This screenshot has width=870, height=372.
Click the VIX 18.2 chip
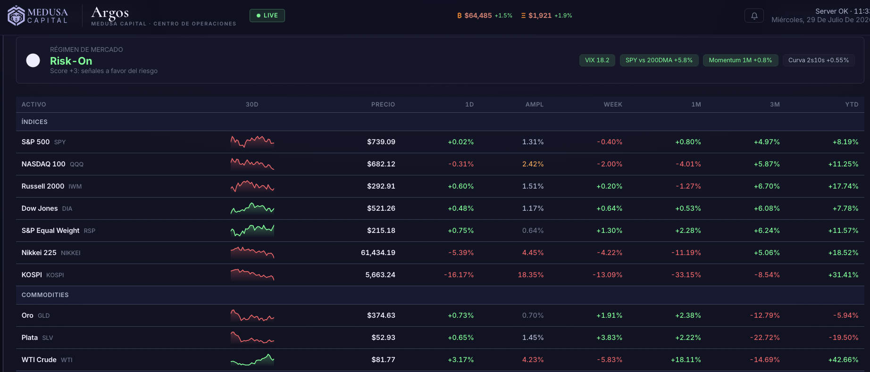pyautogui.click(x=597, y=60)
